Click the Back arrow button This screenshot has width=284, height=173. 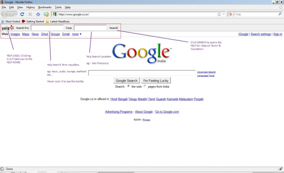[5, 14]
